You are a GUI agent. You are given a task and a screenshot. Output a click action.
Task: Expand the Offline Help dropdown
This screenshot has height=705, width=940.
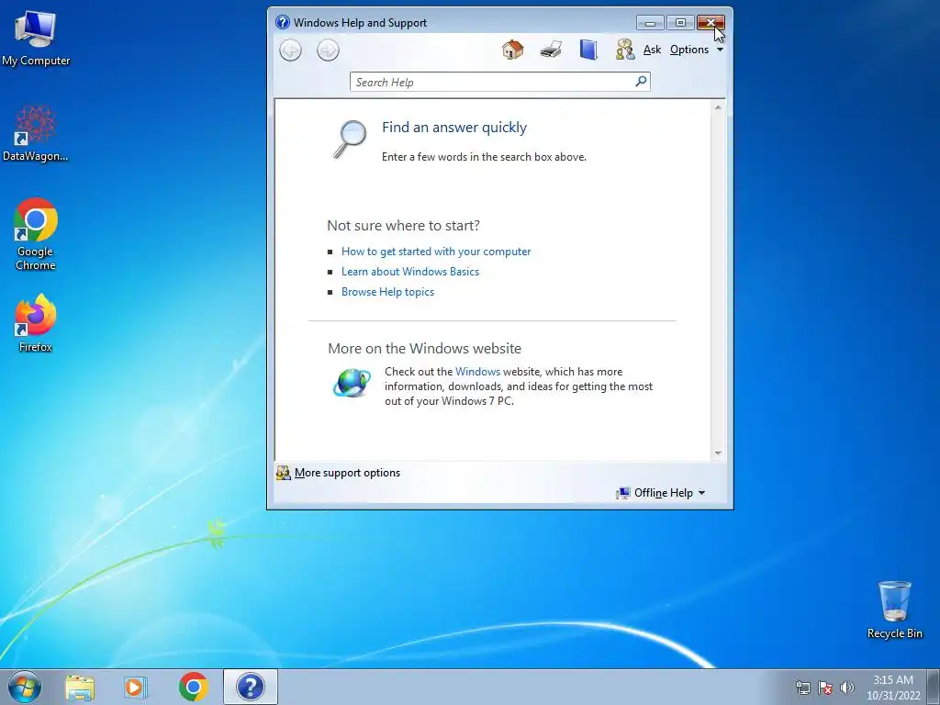(x=661, y=493)
